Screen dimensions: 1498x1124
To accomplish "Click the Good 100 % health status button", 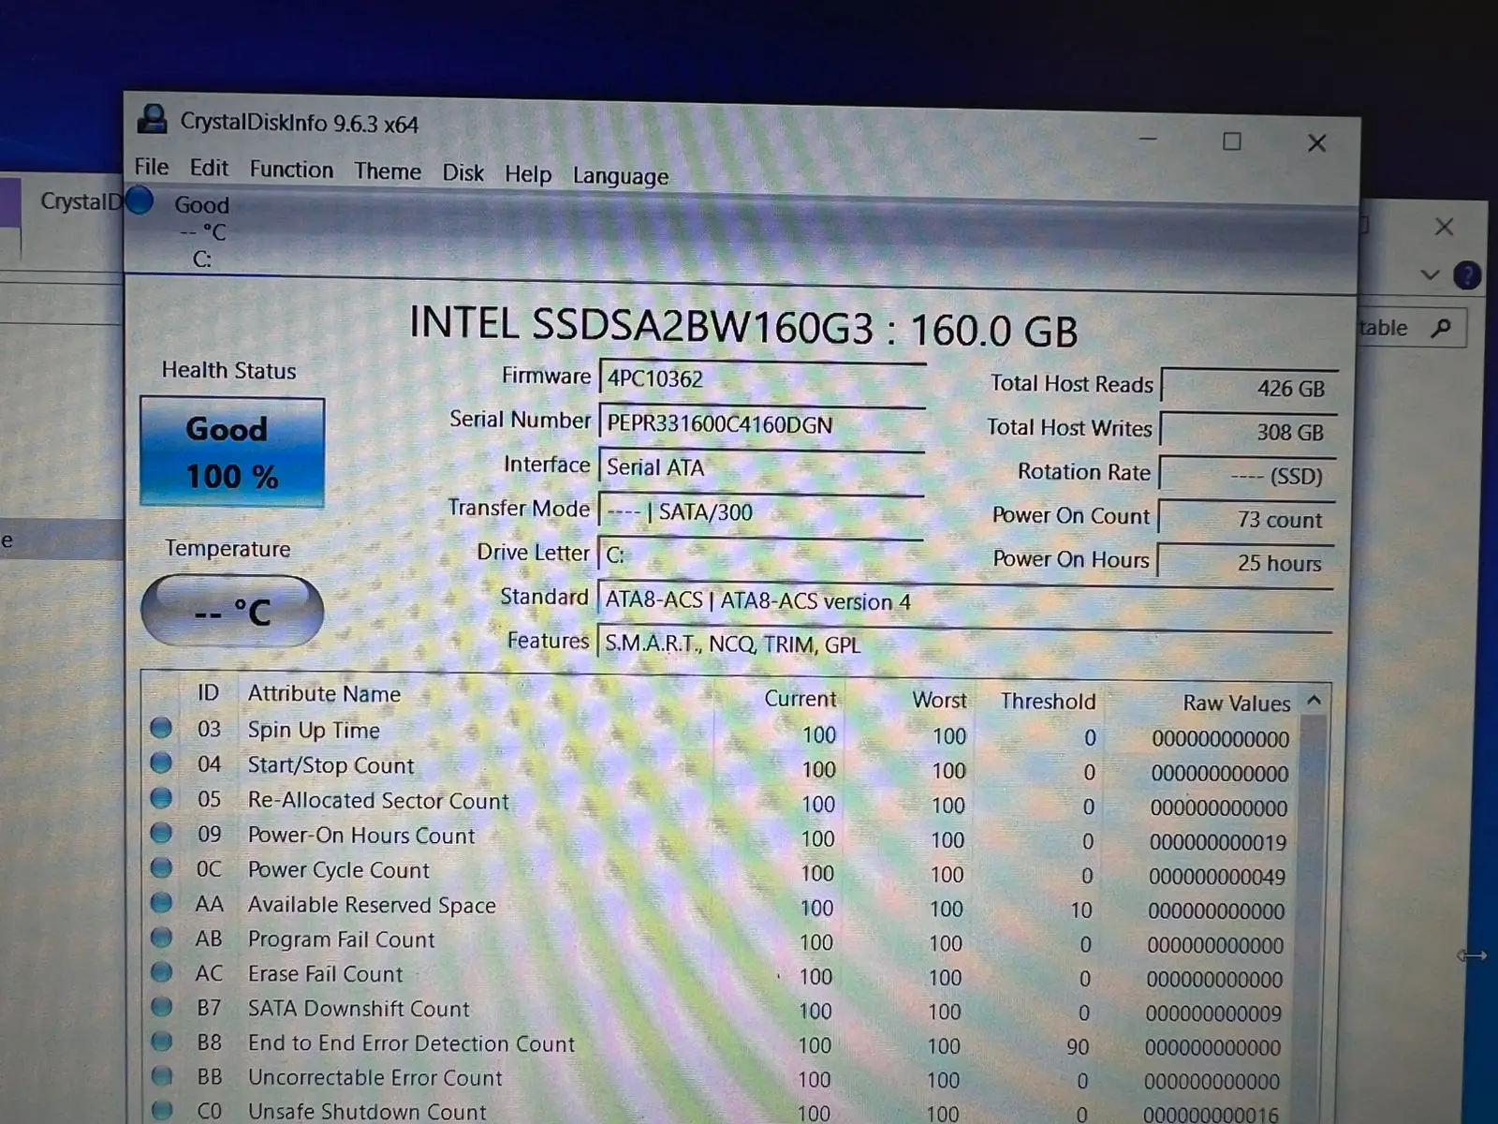I will 232,452.
